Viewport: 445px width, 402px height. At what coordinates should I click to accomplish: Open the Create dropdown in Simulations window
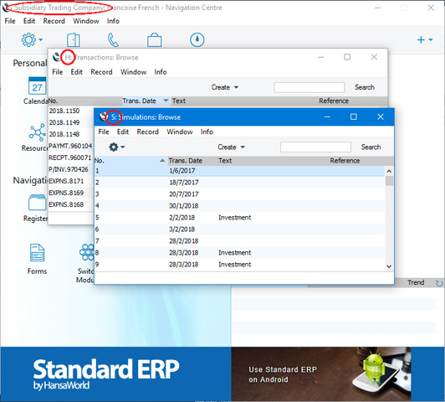[x=231, y=147]
